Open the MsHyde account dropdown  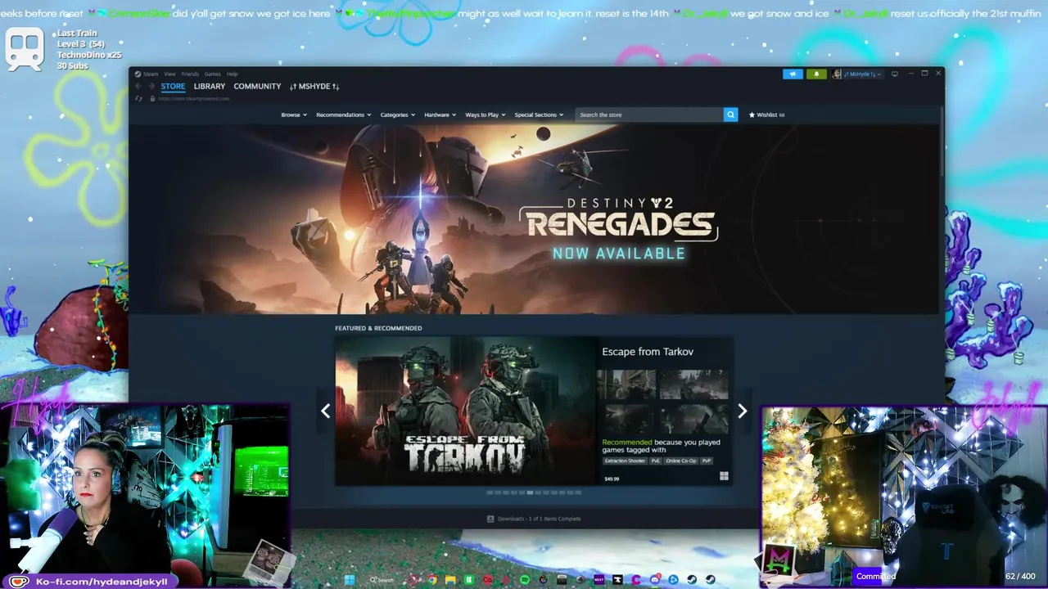click(x=863, y=74)
